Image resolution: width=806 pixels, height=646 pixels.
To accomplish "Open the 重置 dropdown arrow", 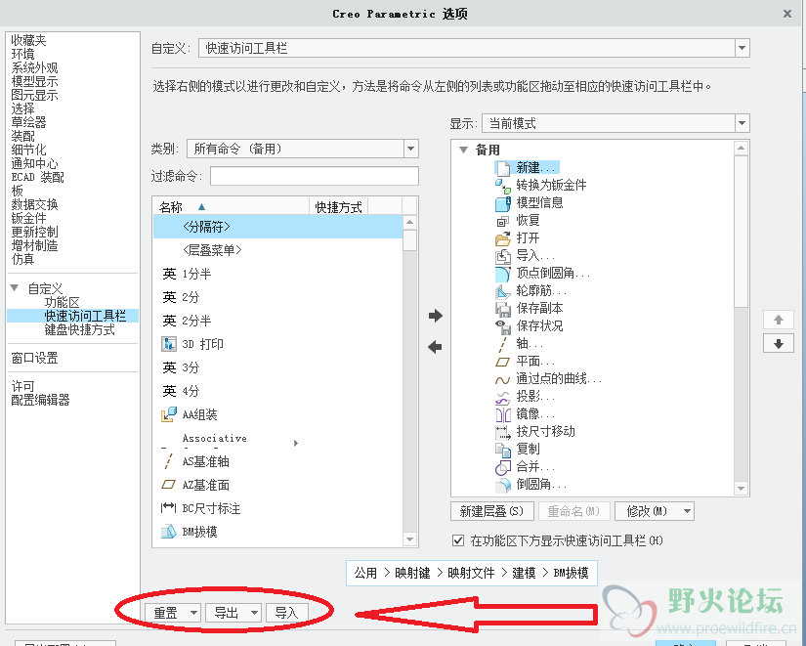I will click(193, 613).
